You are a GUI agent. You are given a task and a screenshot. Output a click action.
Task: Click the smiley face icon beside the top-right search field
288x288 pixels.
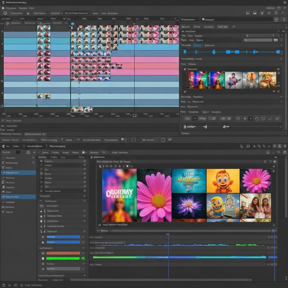click(276, 19)
